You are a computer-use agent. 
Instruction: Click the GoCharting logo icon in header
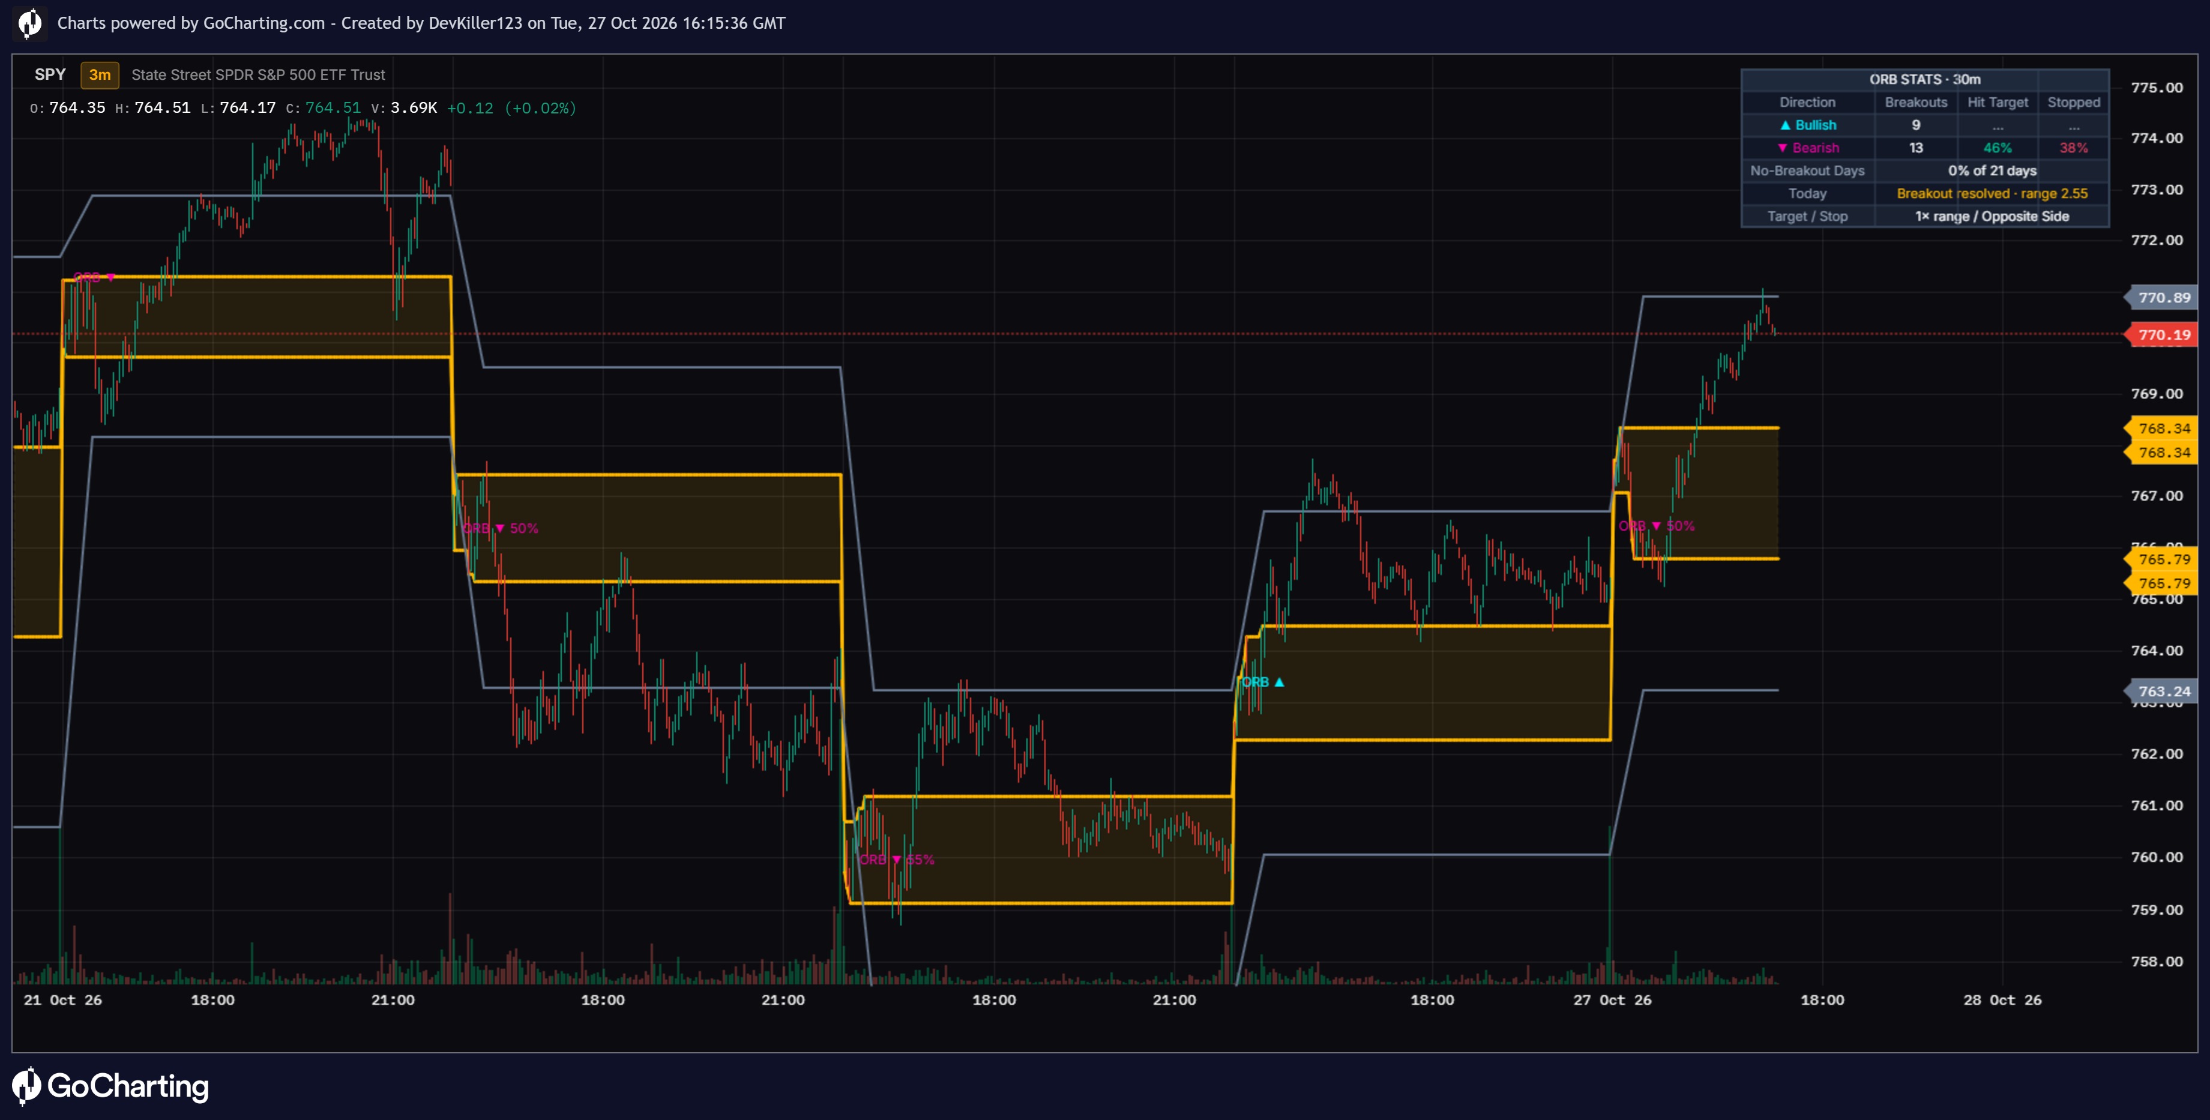pyautogui.click(x=30, y=23)
